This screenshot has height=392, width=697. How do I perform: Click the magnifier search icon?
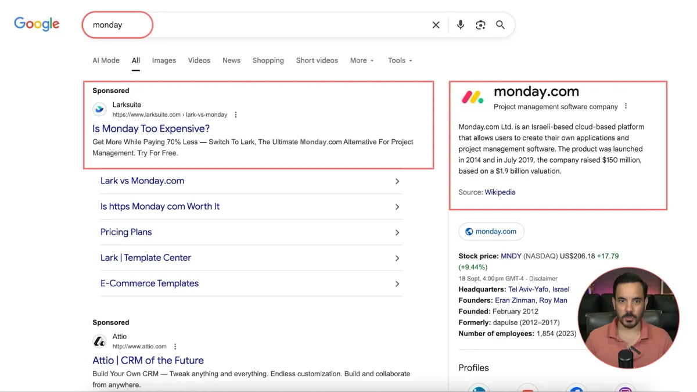(500, 25)
